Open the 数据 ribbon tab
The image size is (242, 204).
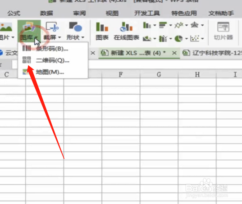tap(46, 14)
